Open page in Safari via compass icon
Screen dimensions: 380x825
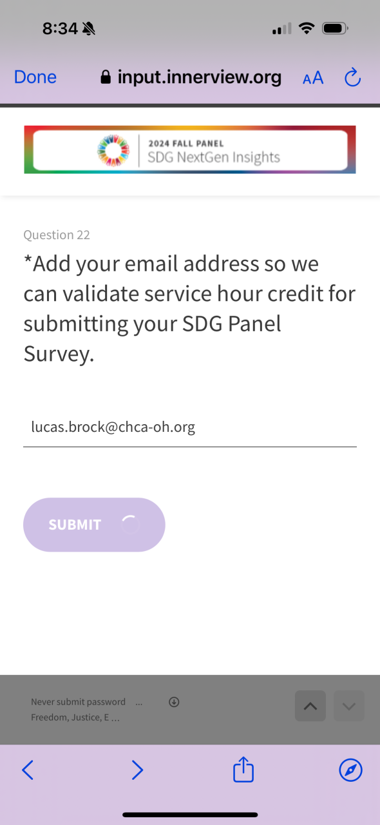(x=350, y=770)
